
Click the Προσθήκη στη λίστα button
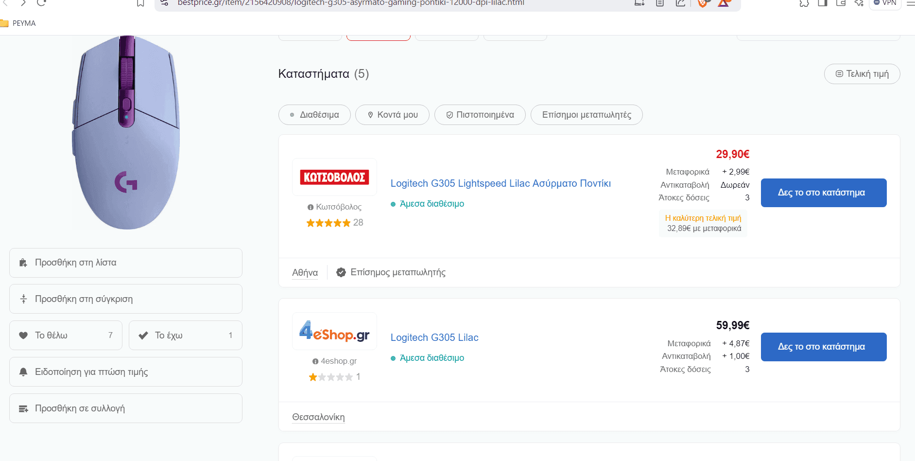point(126,263)
